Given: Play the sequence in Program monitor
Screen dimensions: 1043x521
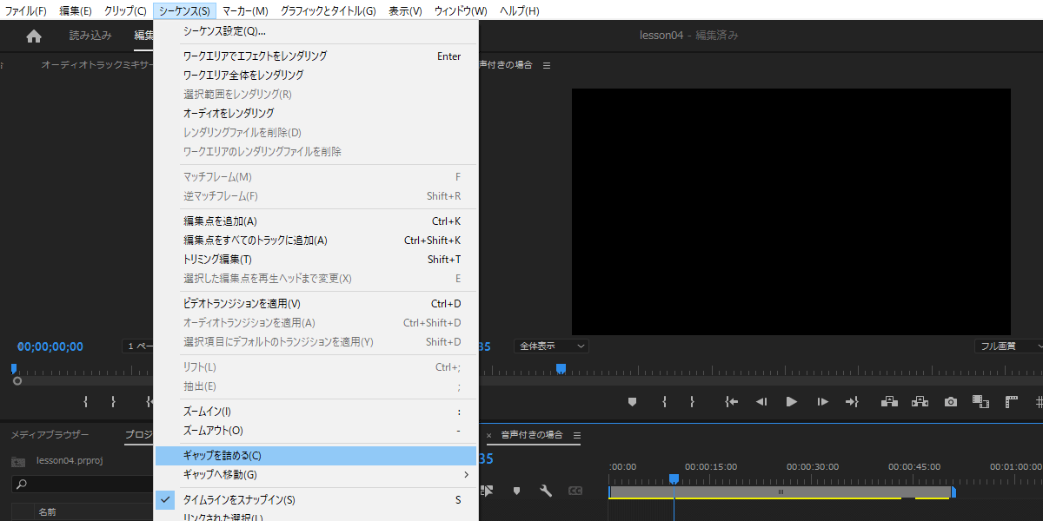Looking at the screenshot, I should (792, 401).
